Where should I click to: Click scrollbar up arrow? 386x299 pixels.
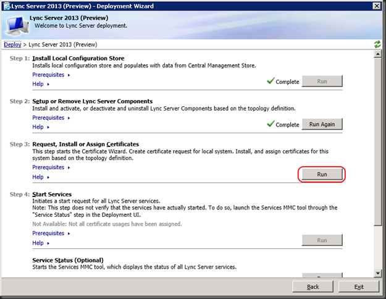pos(377,54)
